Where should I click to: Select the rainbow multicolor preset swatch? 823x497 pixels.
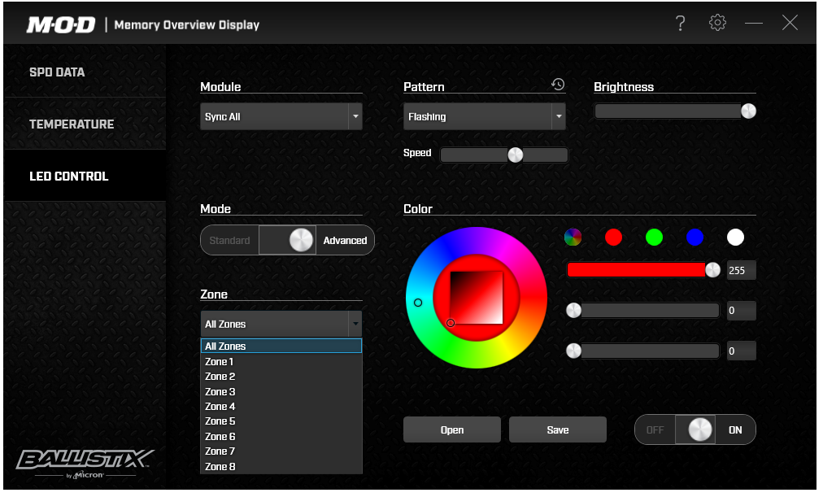click(573, 238)
